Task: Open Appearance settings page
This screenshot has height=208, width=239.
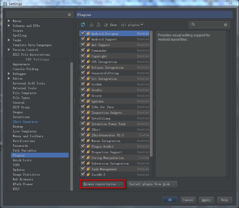Action: pyautogui.click(x=21, y=64)
